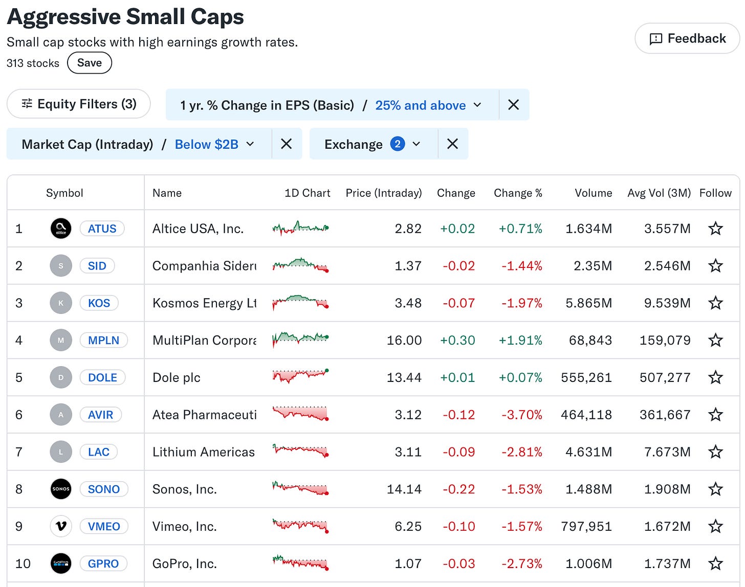Viewport: 745px width, 587px height.
Task: Sort by Name column header
Action: coord(167,193)
